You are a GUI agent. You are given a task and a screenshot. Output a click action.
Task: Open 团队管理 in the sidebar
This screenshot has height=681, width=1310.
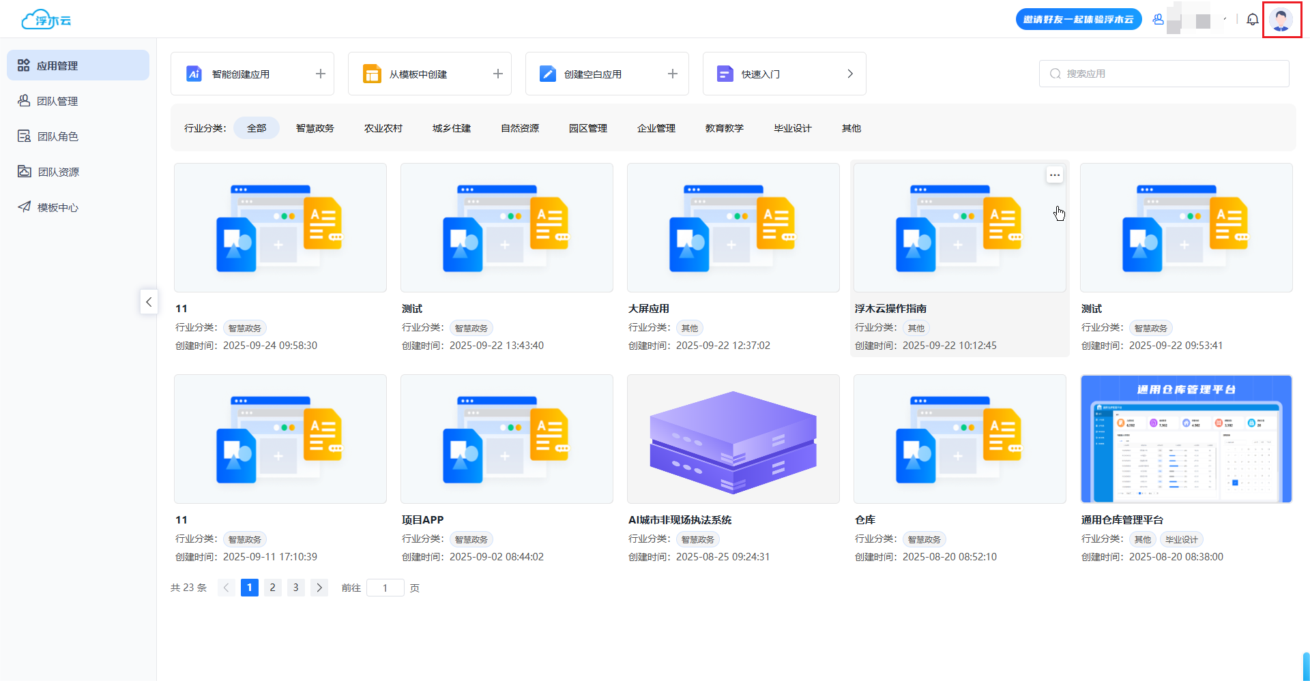coord(57,101)
